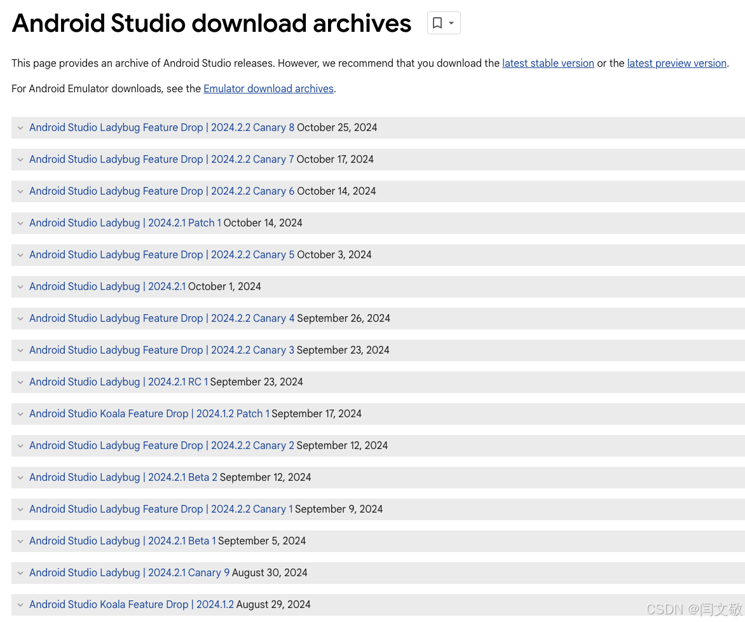Open Ladybug Feature Drop 2024.2.2 Canary 6 title
Image resolution: width=745 pixels, height=622 pixels.
click(161, 191)
